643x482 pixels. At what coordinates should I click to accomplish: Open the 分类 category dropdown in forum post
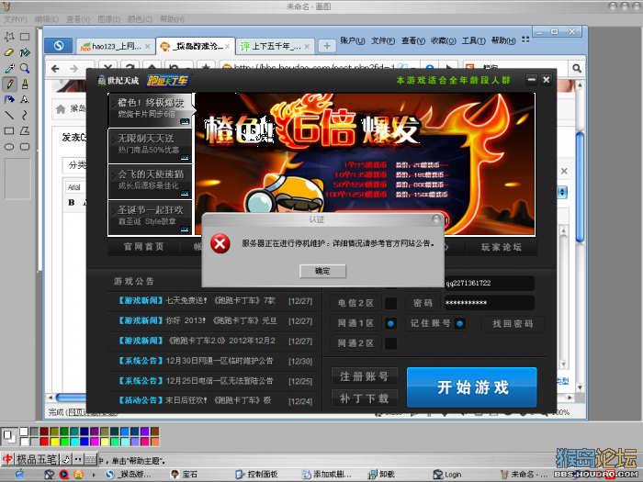coord(74,165)
